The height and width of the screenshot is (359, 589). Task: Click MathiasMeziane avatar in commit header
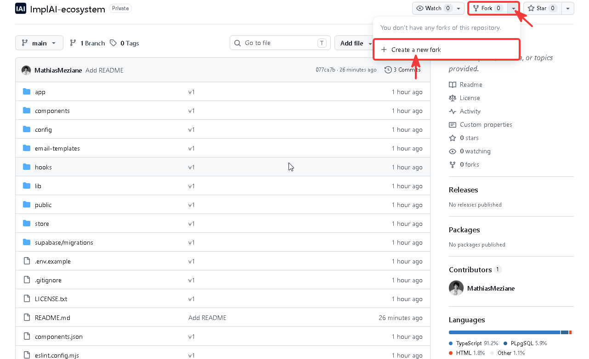(26, 70)
